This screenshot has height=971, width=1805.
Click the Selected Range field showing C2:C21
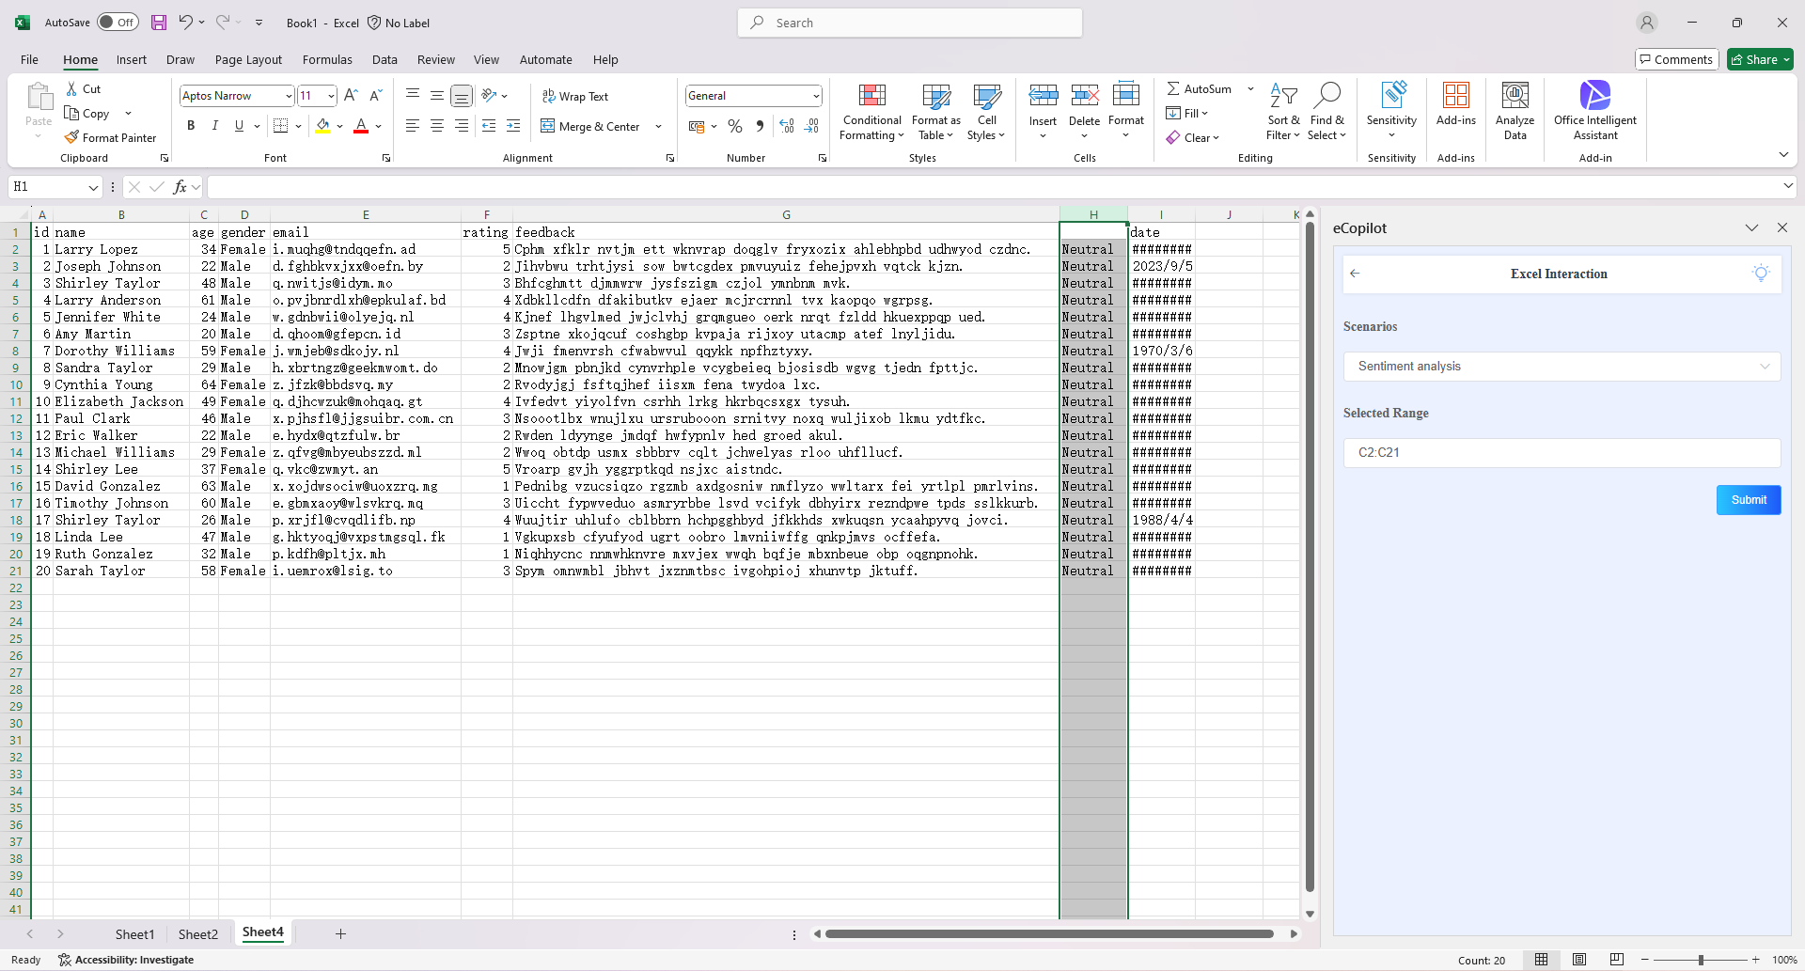(x=1559, y=452)
